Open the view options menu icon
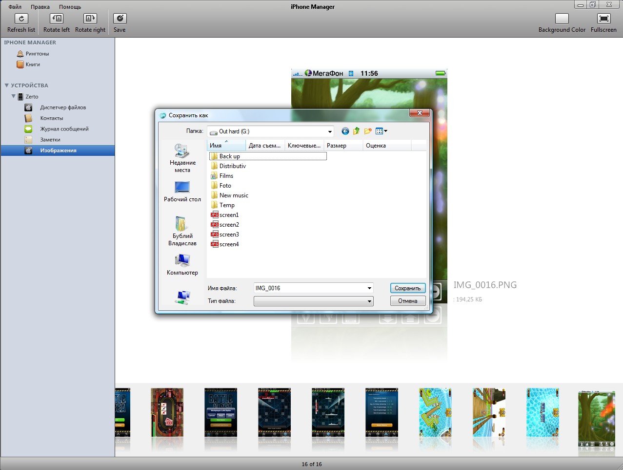Viewport: 623px width, 470px height. coord(381,131)
